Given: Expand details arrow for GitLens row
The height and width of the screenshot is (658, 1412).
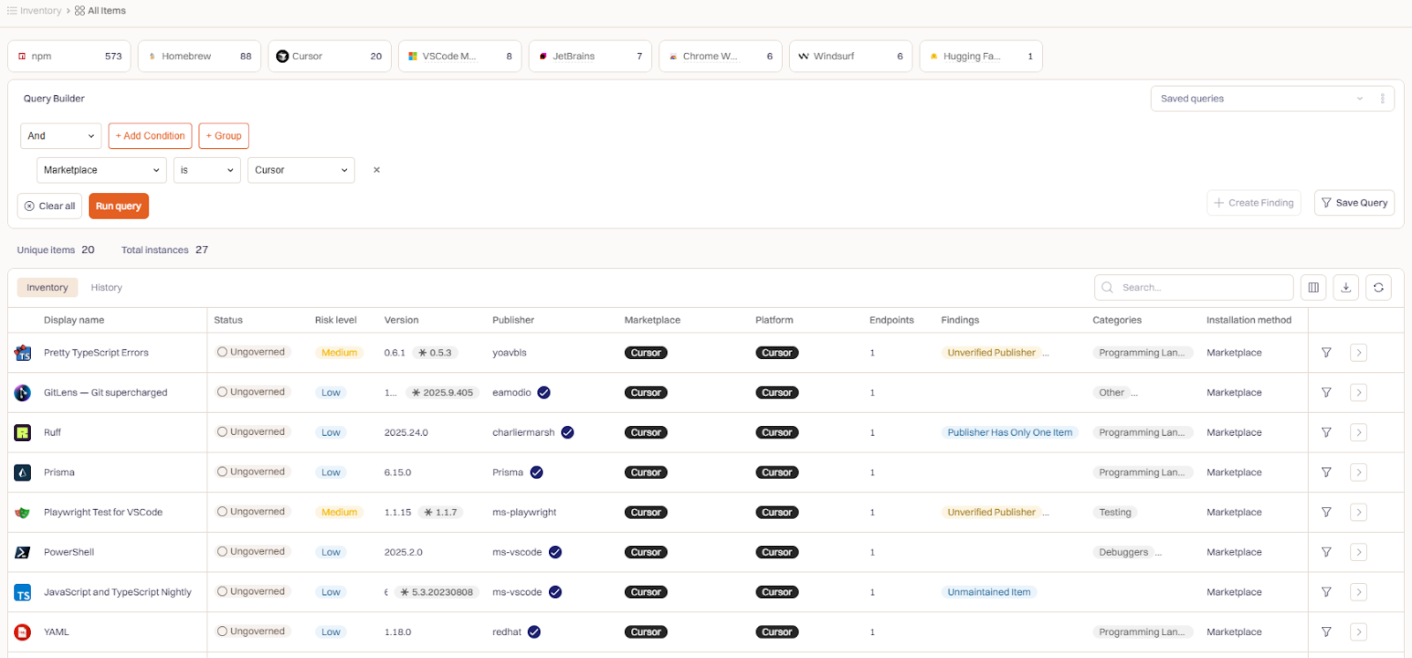Looking at the screenshot, I should pyautogui.click(x=1359, y=393).
